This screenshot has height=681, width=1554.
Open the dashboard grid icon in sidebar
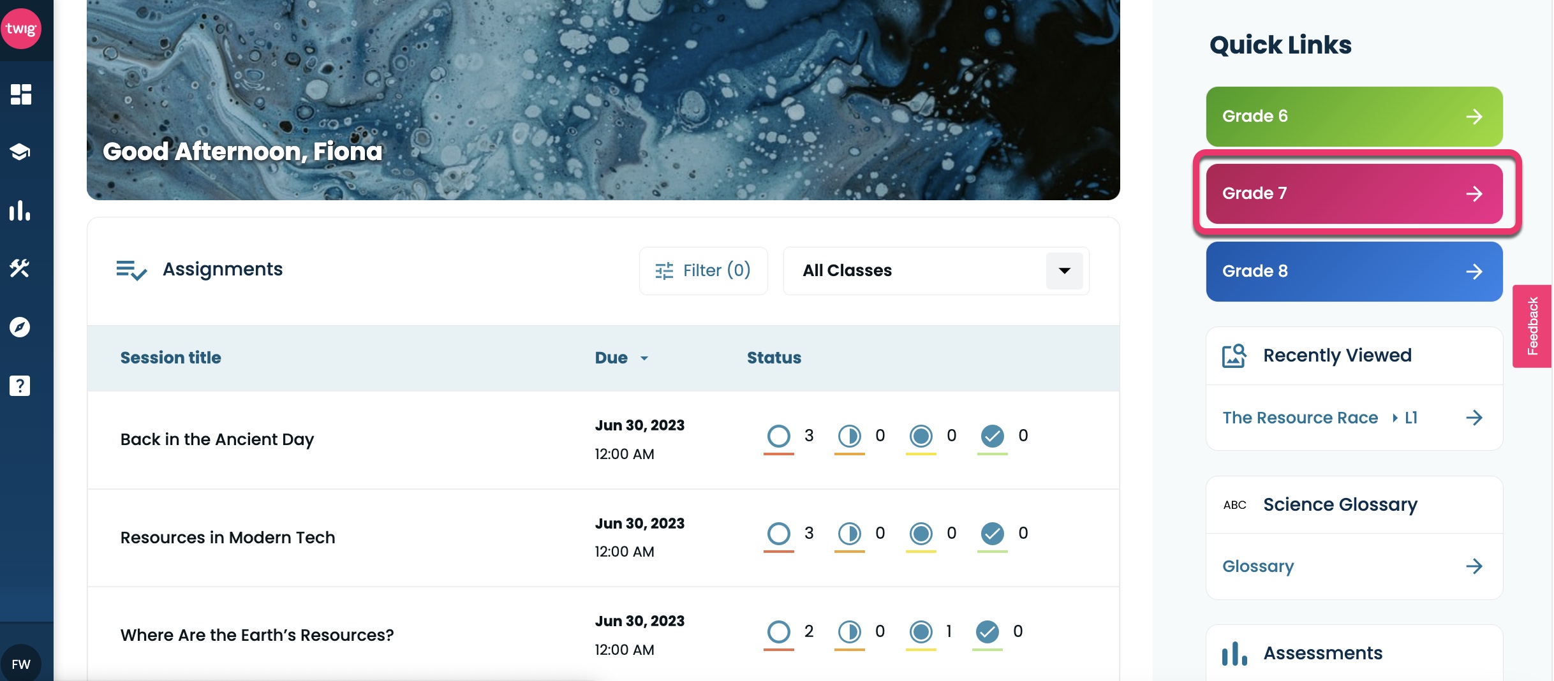point(20,94)
